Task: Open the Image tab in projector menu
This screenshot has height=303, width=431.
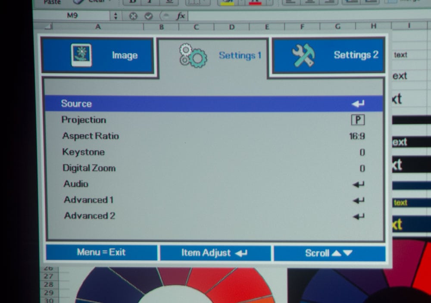Action: [x=97, y=55]
